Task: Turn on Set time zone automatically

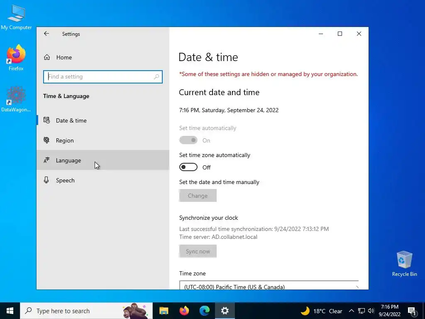Action: click(x=188, y=167)
